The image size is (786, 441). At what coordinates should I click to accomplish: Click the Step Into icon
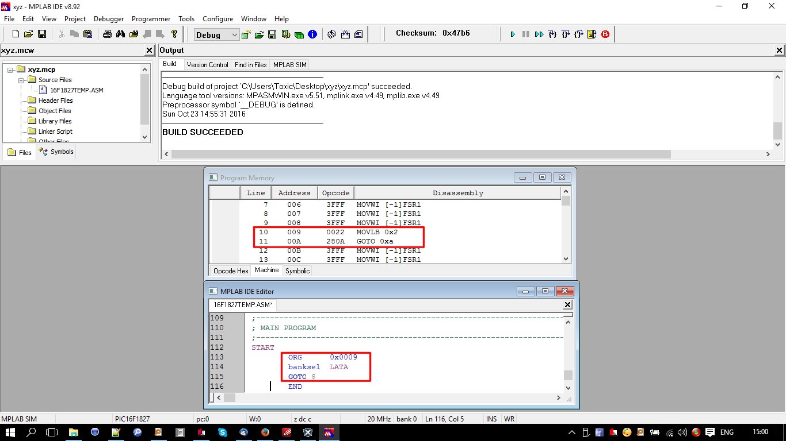click(x=552, y=34)
